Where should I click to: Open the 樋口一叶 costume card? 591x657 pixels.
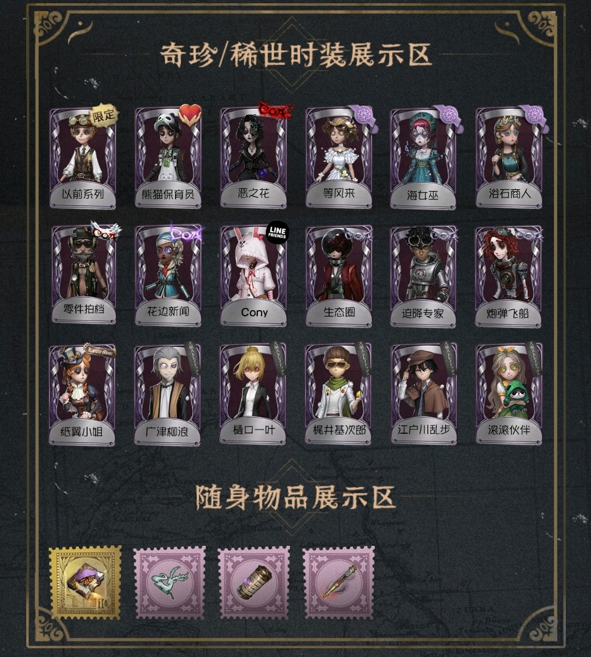(x=253, y=394)
